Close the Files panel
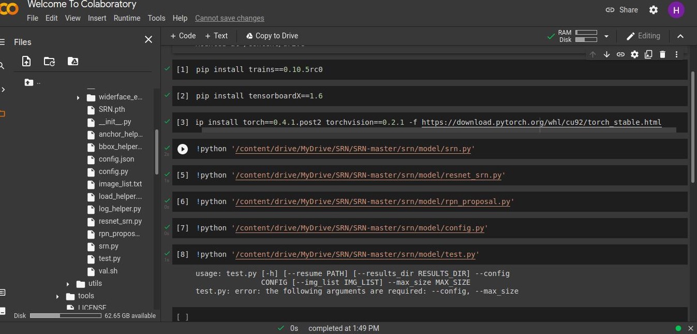This screenshot has width=697, height=334. (x=149, y=39)
